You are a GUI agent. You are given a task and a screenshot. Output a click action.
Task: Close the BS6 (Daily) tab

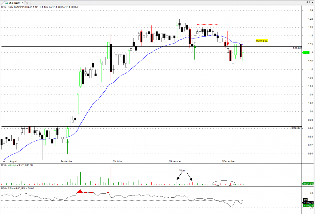[x=23, y=2]
